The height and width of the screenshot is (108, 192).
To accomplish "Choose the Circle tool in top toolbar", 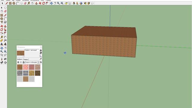I will click(x=14, y=3).
